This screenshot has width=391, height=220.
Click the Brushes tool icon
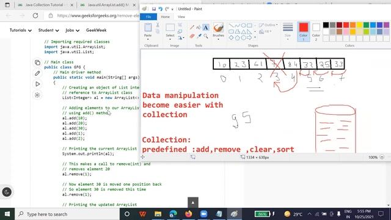click(218, 28)
